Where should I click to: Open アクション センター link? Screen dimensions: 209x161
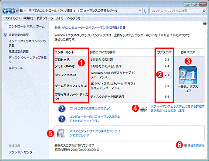coord(22,152)
